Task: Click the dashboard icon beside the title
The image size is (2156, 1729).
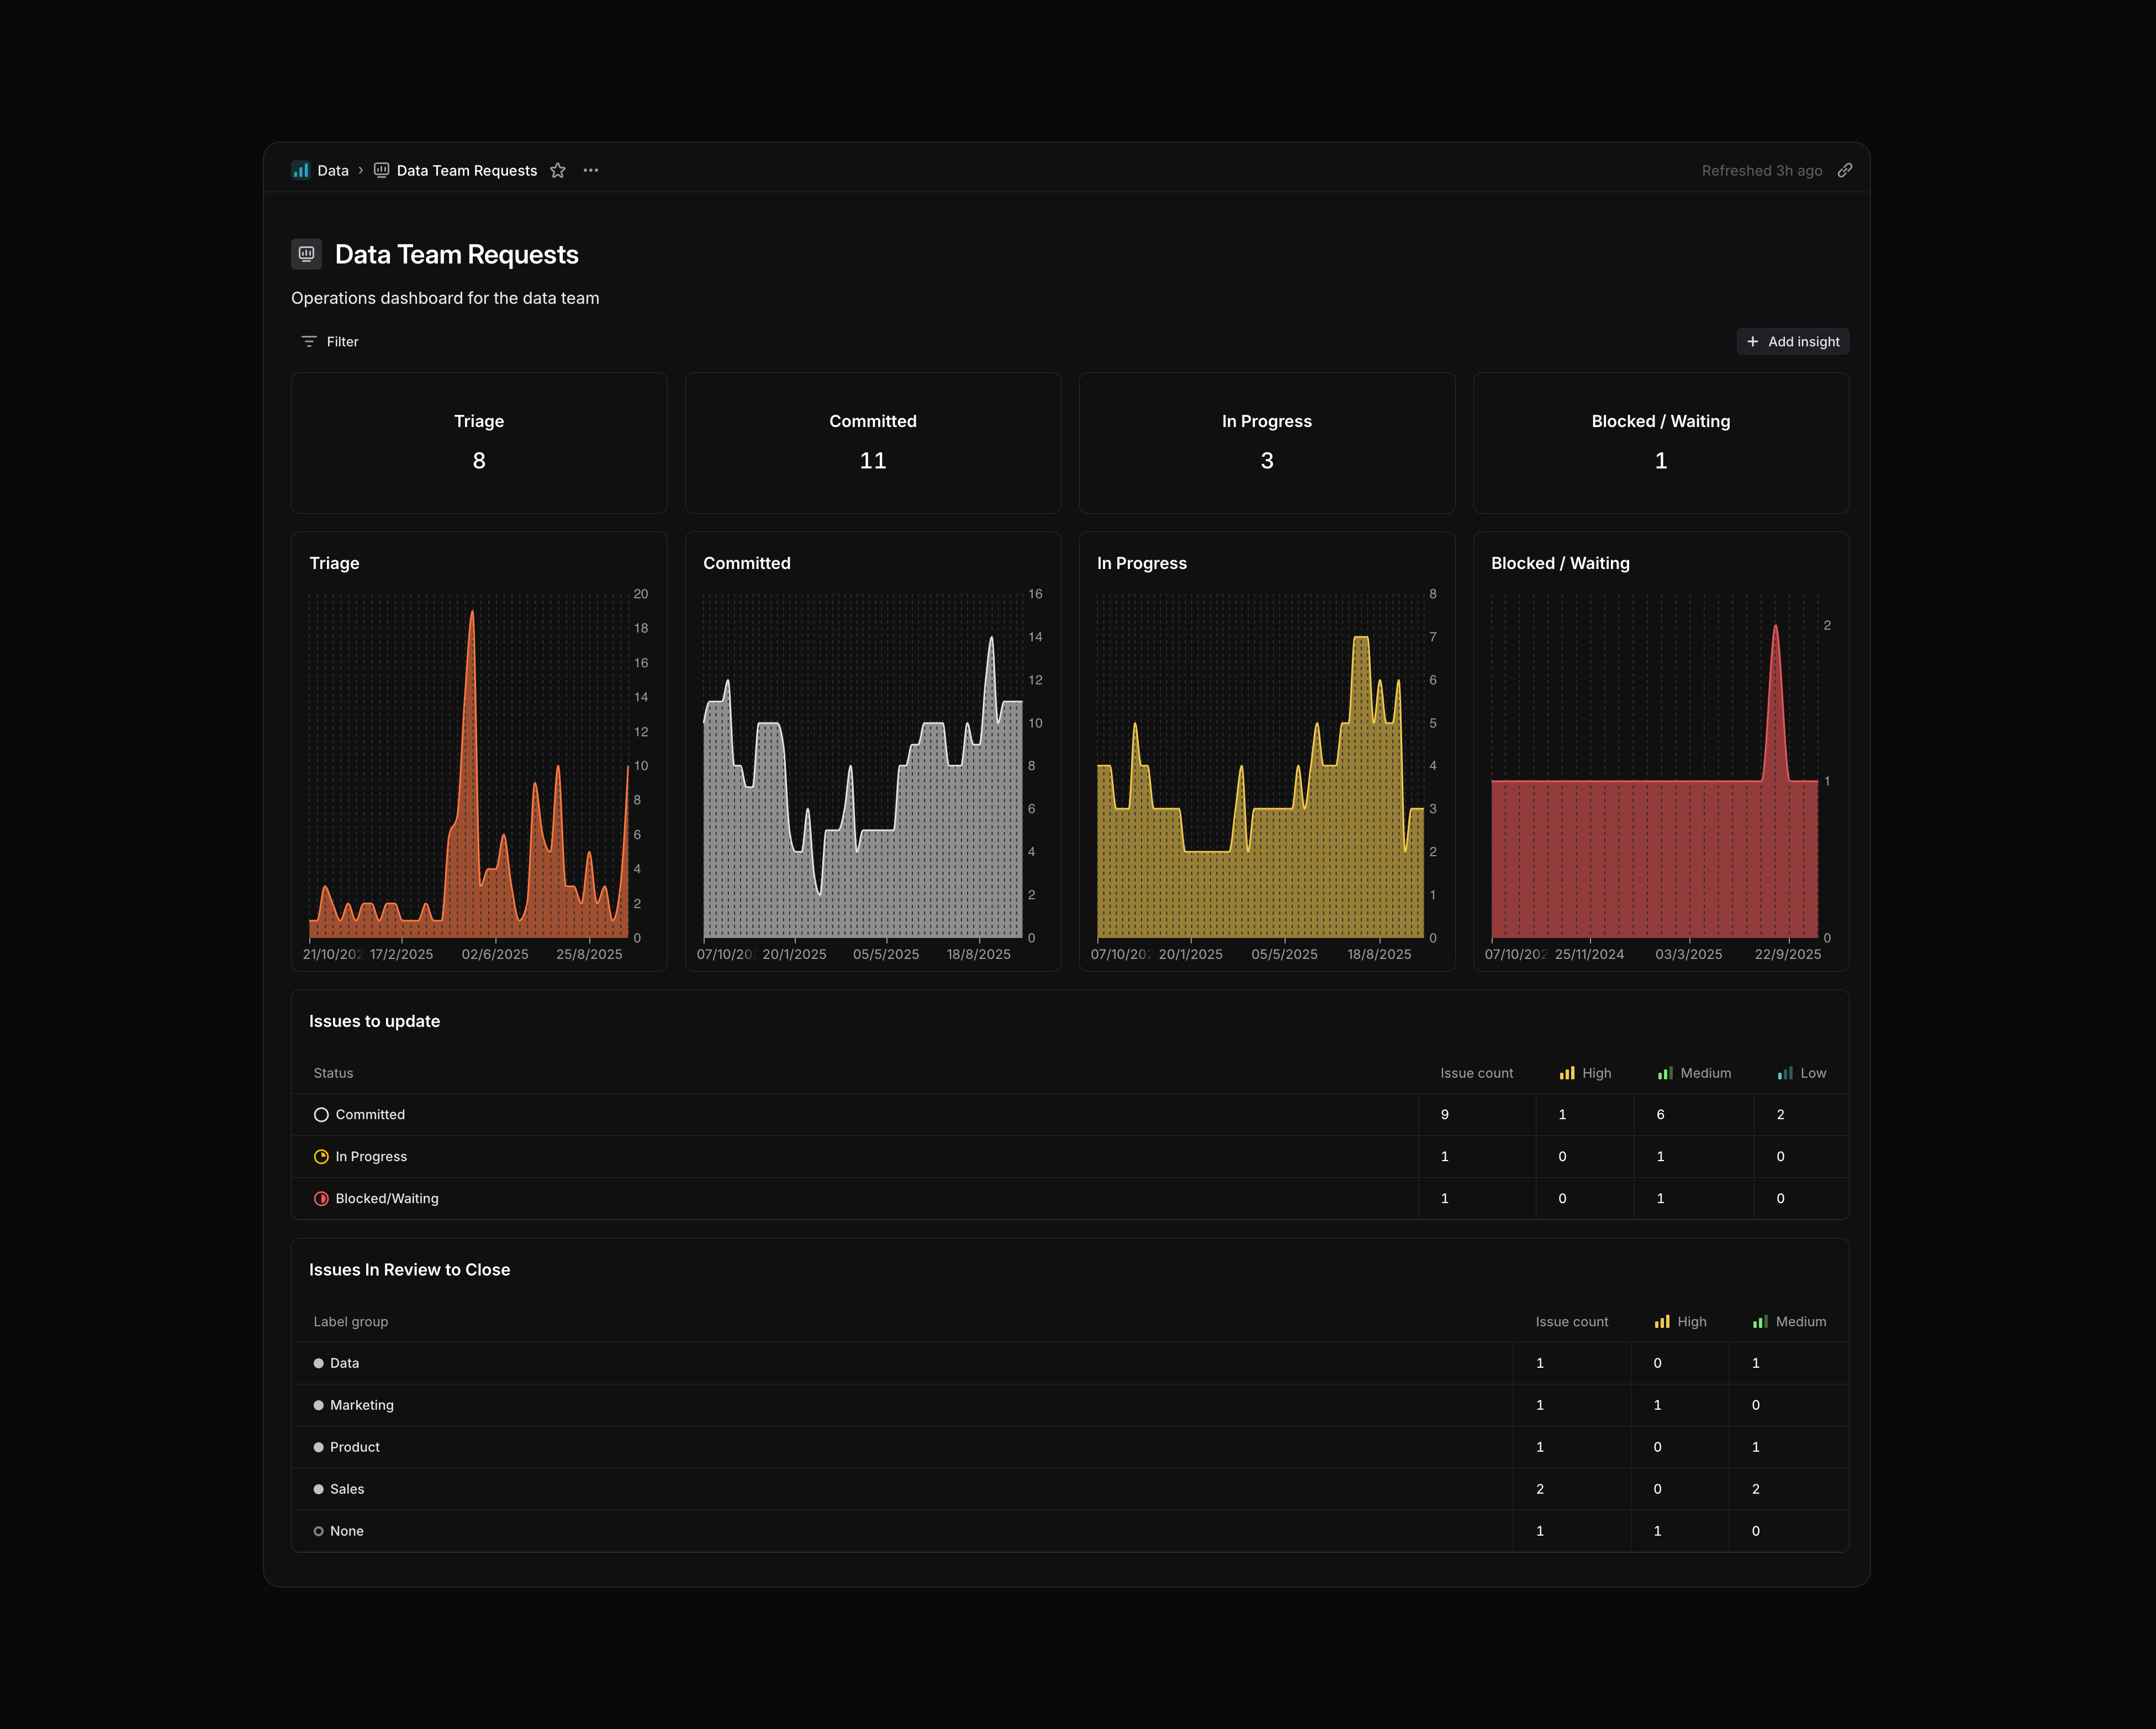Action: [307, 254]
